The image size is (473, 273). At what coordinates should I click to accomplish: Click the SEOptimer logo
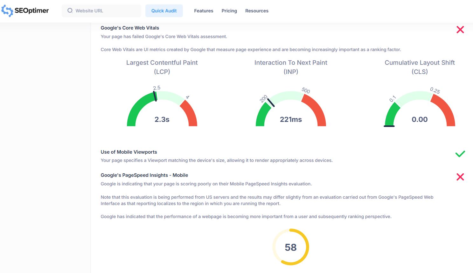pos(25,11)
